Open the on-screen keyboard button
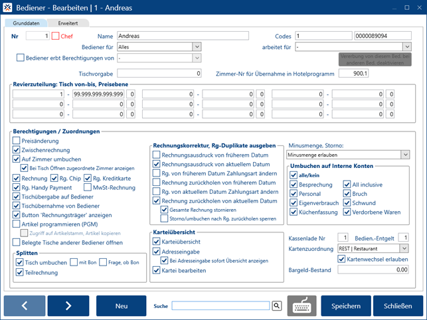This screenshot has width=427, height=320. click(301, 305)
